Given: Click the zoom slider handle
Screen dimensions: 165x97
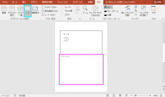Looking at the screenshot, I should [x=136, y=95].
